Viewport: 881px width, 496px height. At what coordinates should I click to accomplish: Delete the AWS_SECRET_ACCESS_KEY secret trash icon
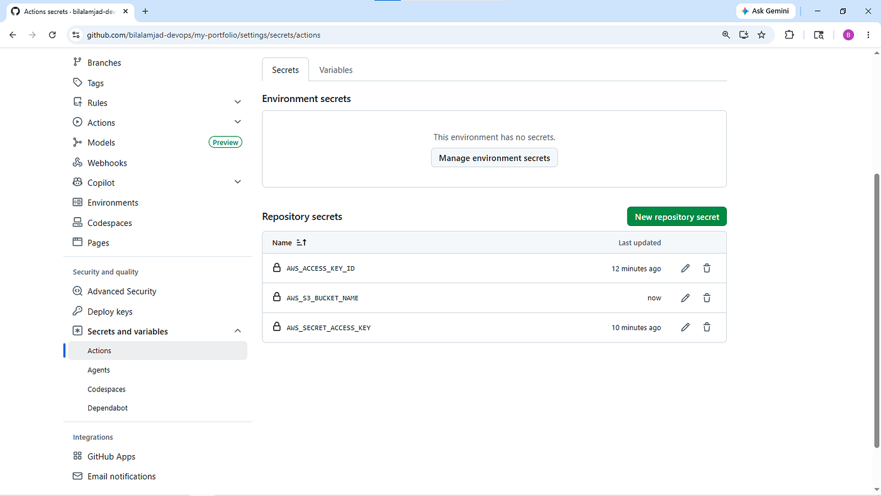[707, 327]
